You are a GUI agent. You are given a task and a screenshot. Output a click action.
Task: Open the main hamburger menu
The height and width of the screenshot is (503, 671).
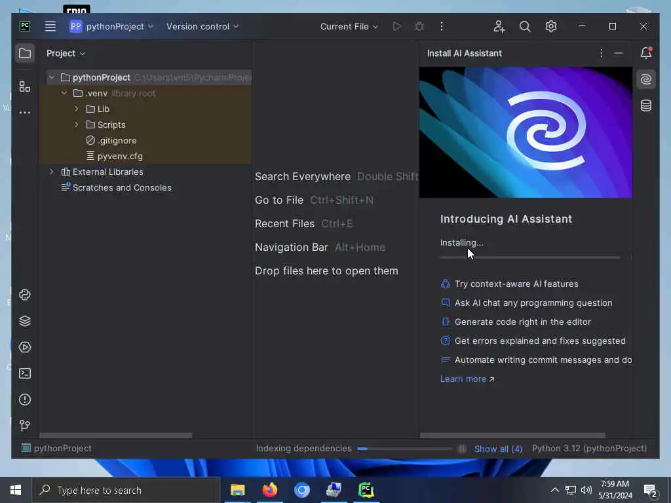pos(50,26)
